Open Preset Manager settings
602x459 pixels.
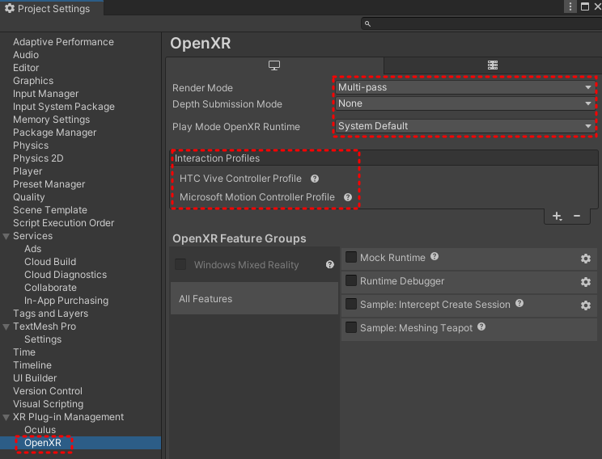[49, 184]
